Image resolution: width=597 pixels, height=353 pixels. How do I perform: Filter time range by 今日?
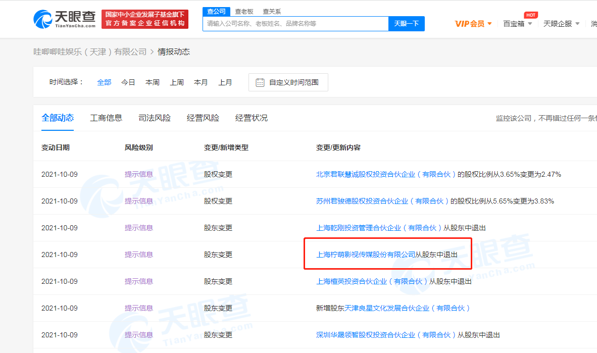128,82
